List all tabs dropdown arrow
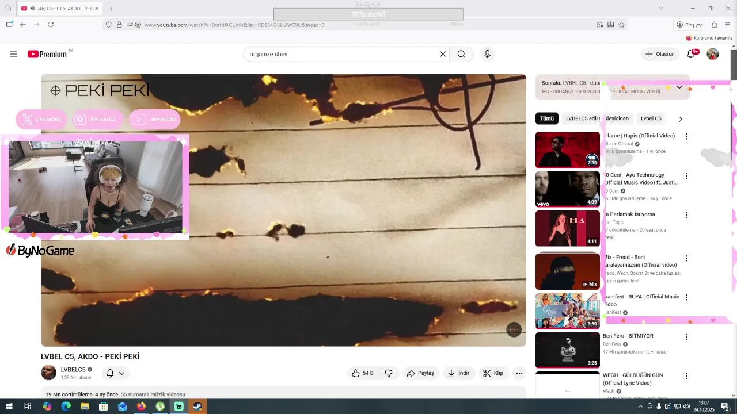Screen dimensions: 737x414 [x=661, y=9]
